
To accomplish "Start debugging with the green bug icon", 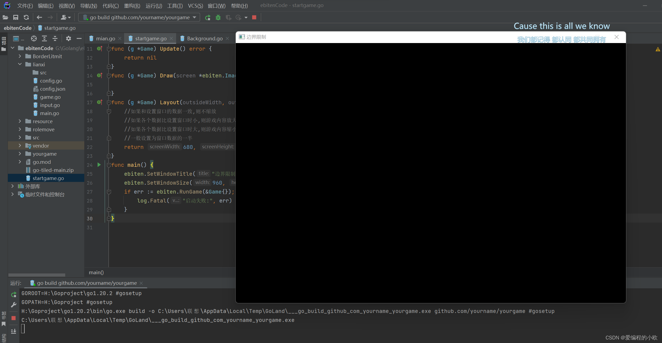I will click(x=218, y=17).
